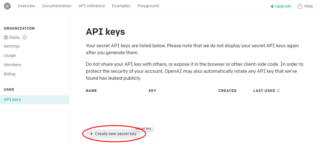Screen dimensions: 317x145
Task: Click the briefcase icon beside Daila
Action: tap(6, 37)
